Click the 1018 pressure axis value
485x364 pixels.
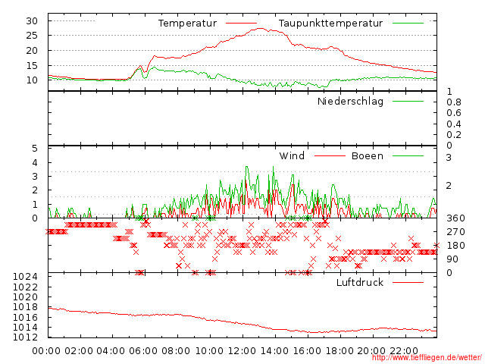[25, 307]
